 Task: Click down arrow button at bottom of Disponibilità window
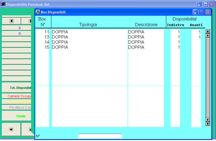tap(11, 129)
